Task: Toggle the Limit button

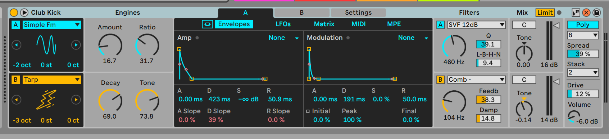Action: 545,13
